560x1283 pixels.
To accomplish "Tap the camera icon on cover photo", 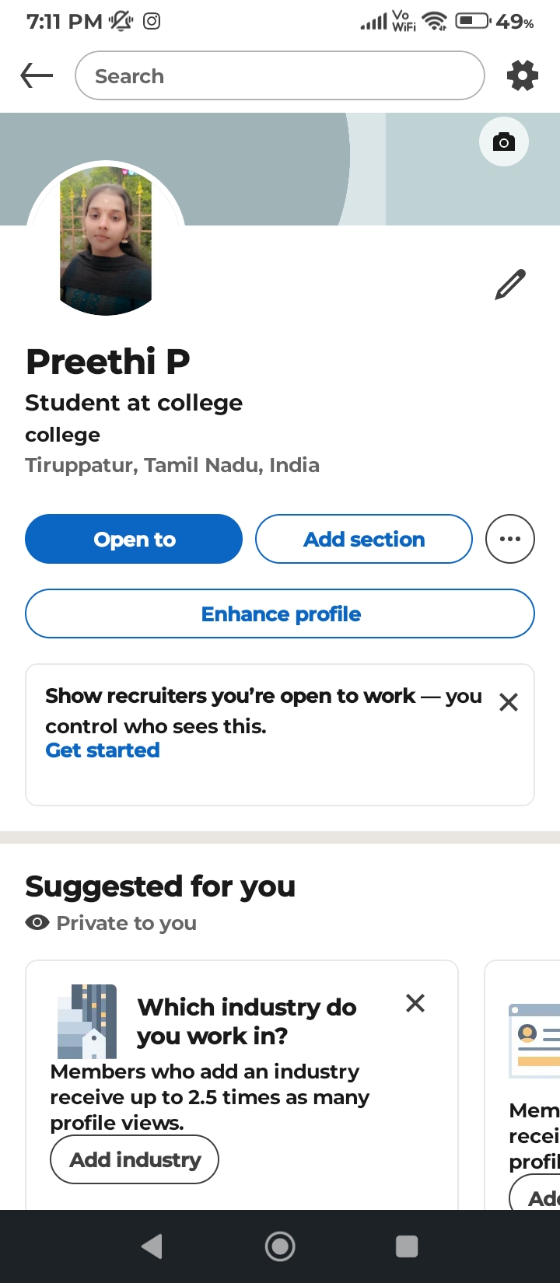I will pos(504,142).
